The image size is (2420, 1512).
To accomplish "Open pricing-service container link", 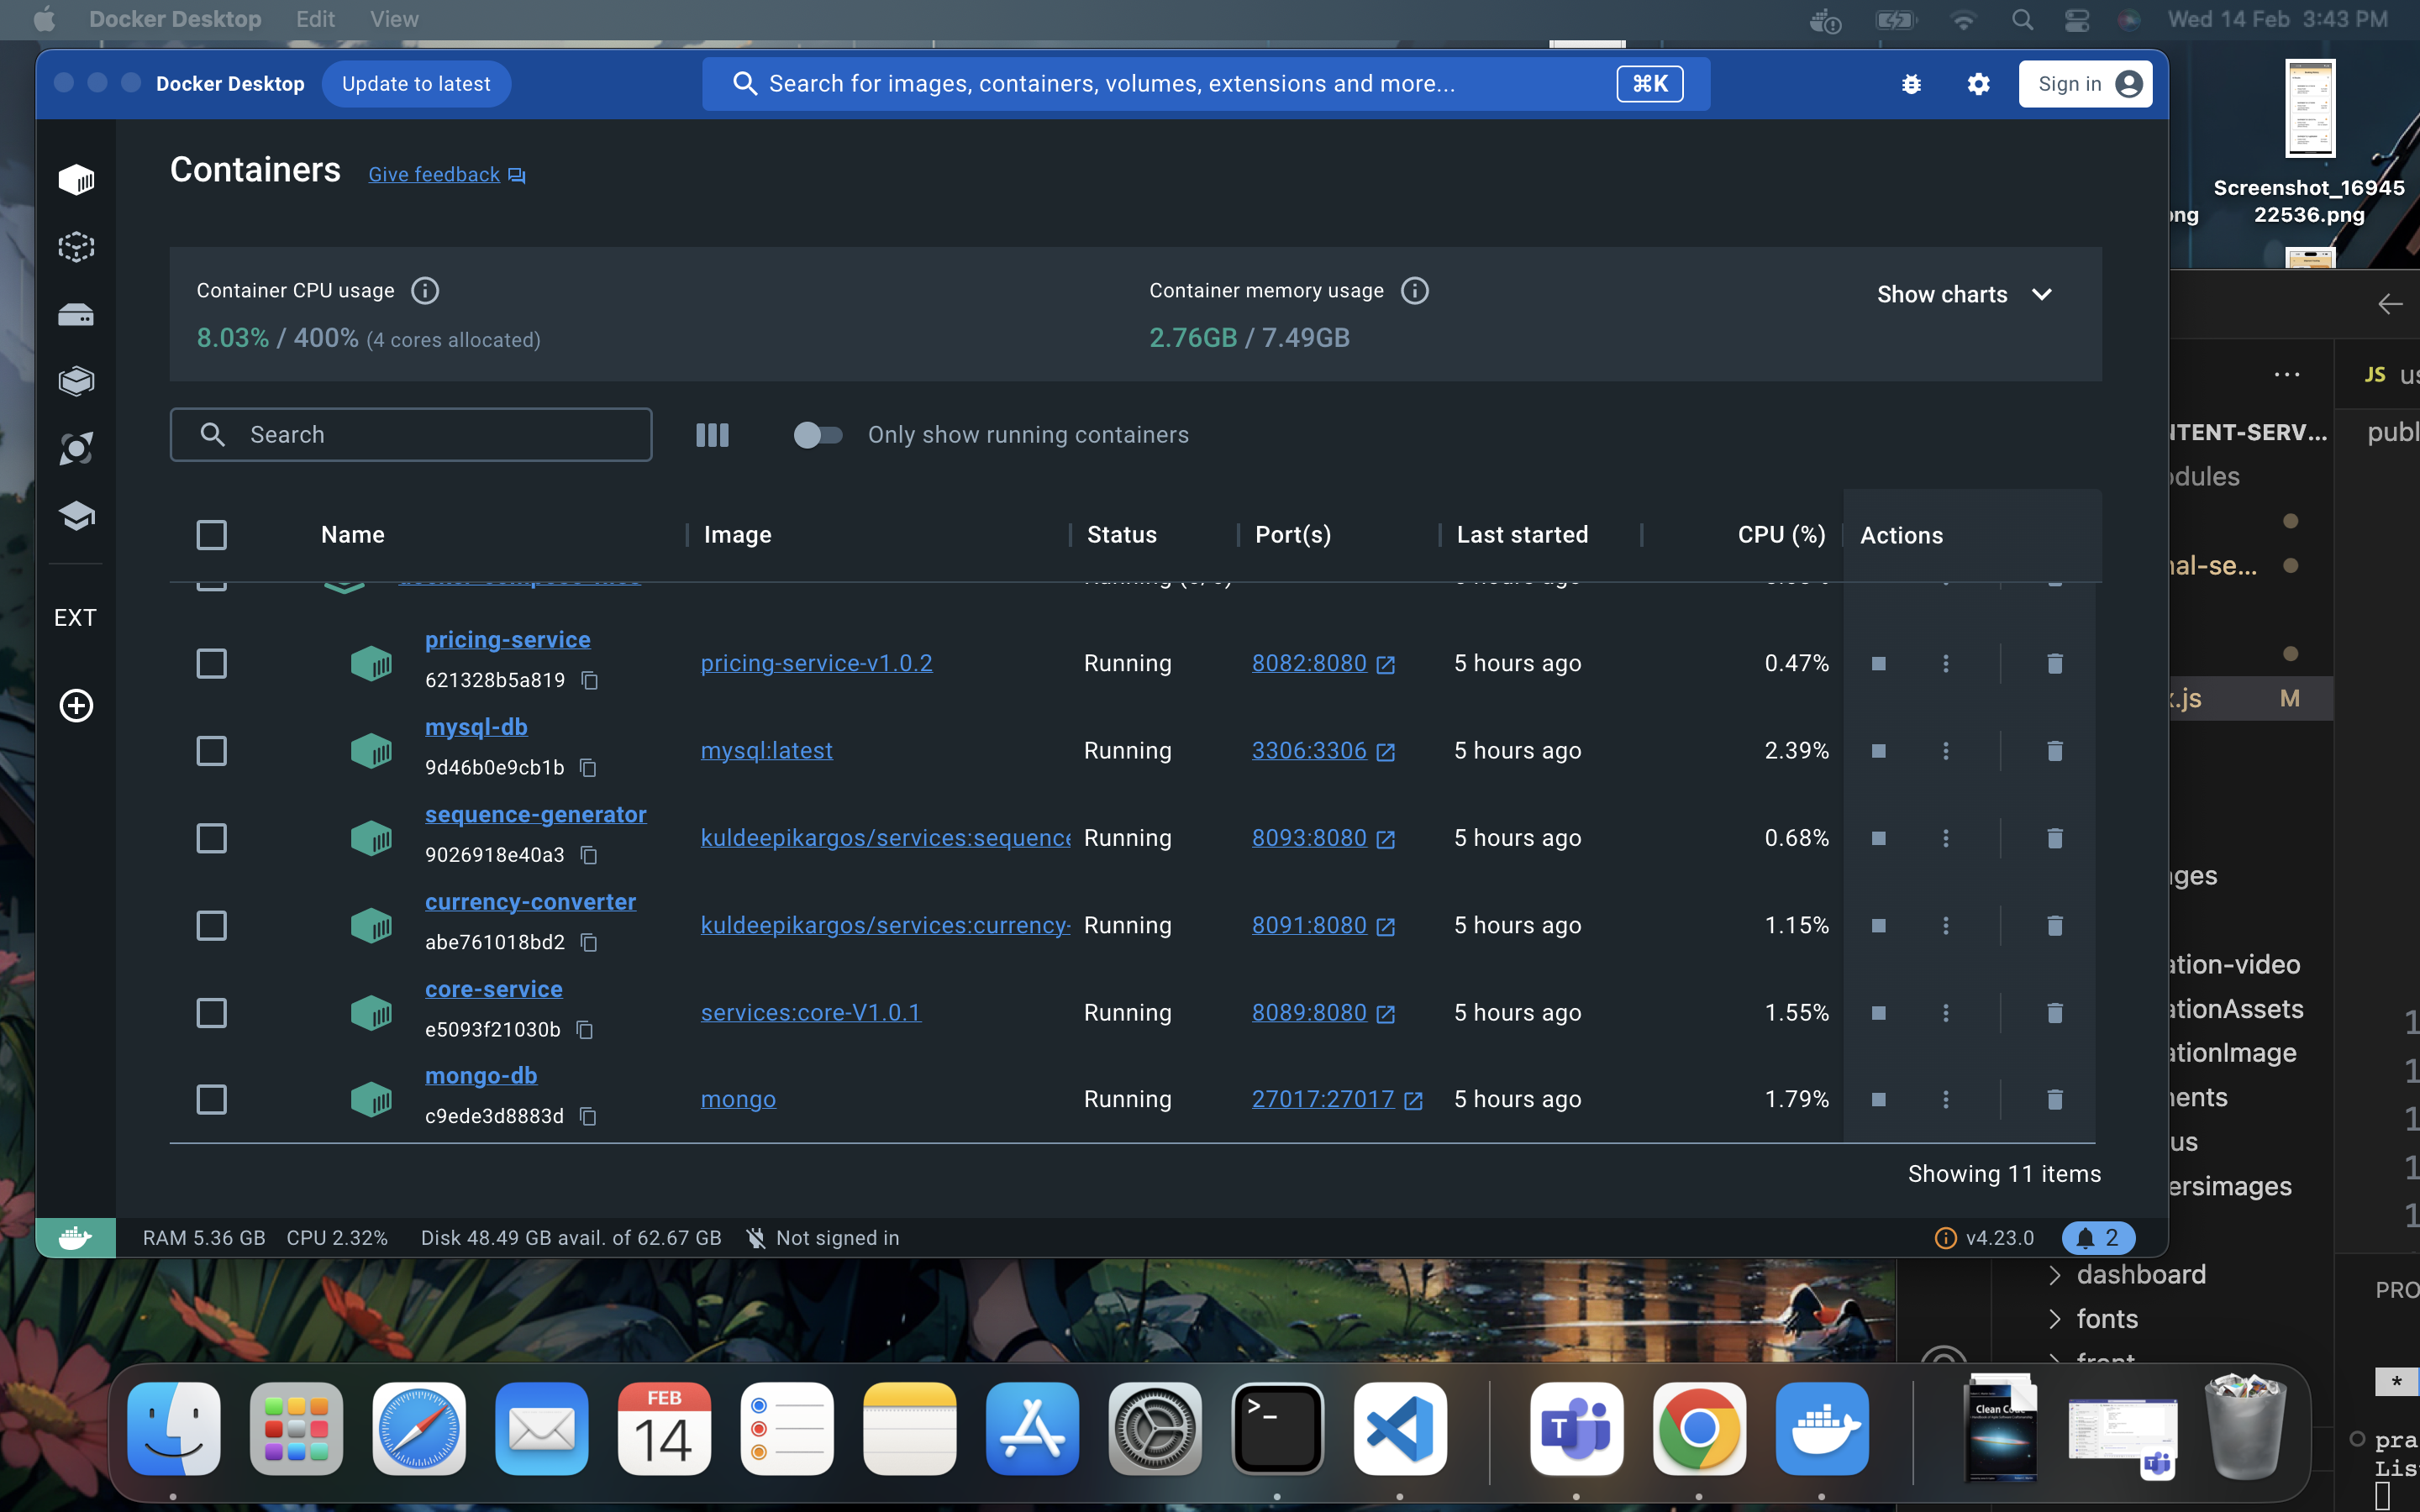I will coord(507,640).
